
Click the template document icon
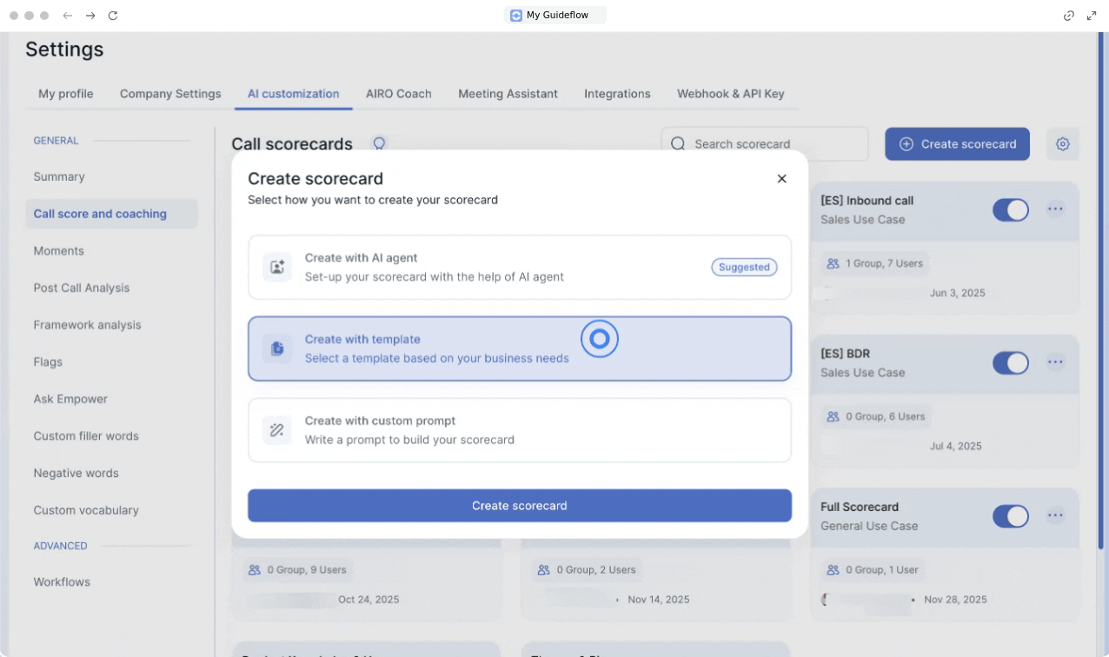pos(277,348)
